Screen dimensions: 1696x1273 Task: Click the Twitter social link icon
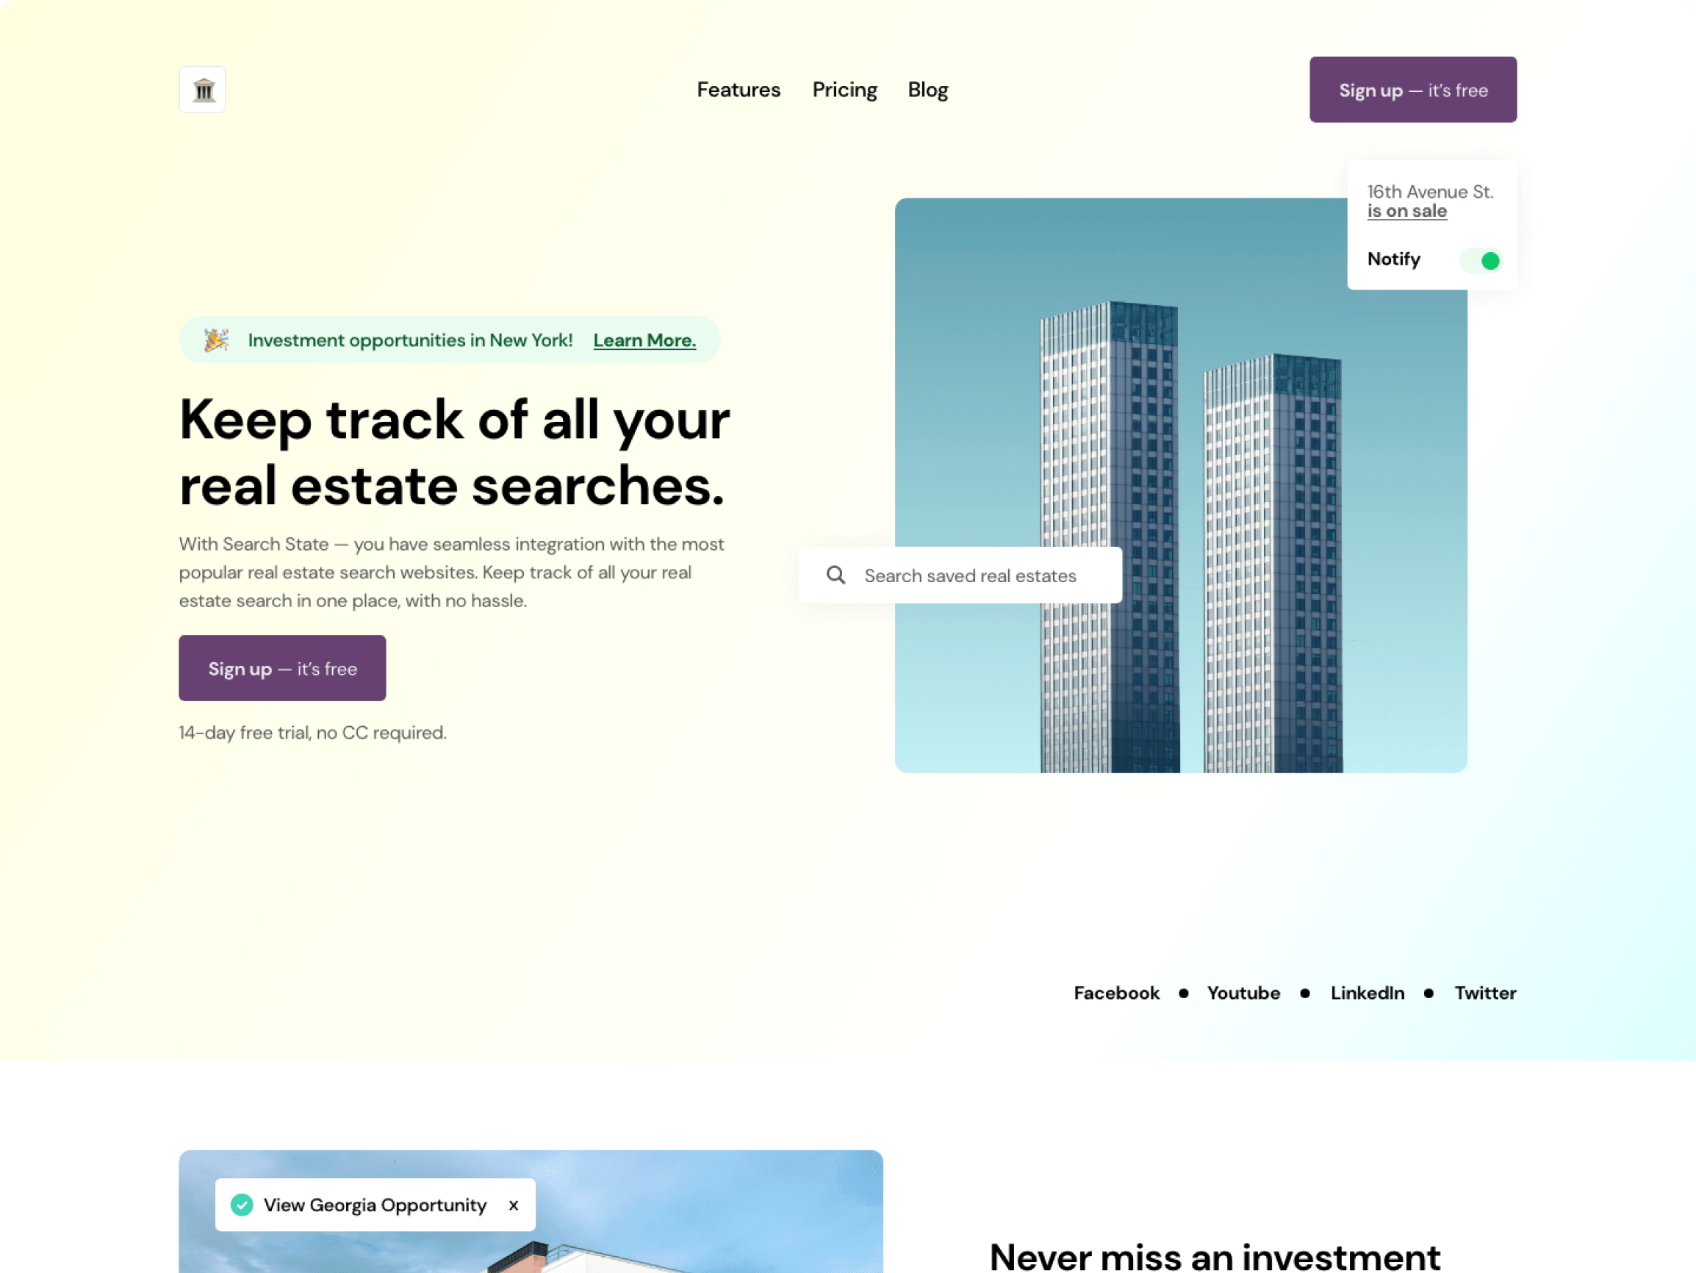coord(1485,992)
